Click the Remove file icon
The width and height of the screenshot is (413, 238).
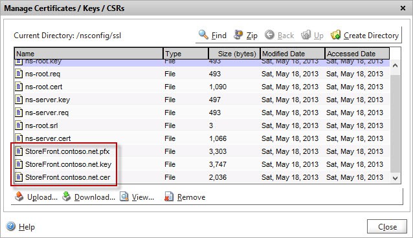[168, 197]
